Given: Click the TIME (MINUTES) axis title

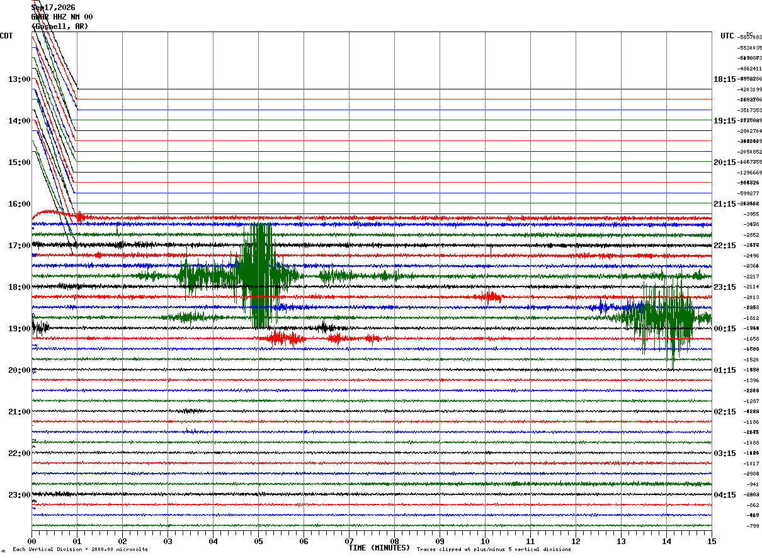Looking at the screenshot, I should (379, 548).
